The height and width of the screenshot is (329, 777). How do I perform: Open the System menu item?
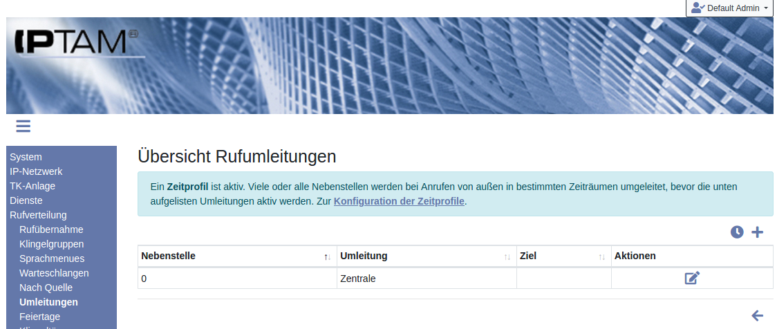26,157
